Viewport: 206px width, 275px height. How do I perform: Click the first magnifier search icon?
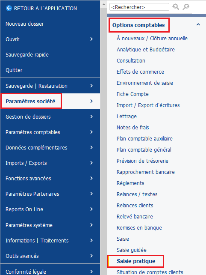[x=176, y=7]
